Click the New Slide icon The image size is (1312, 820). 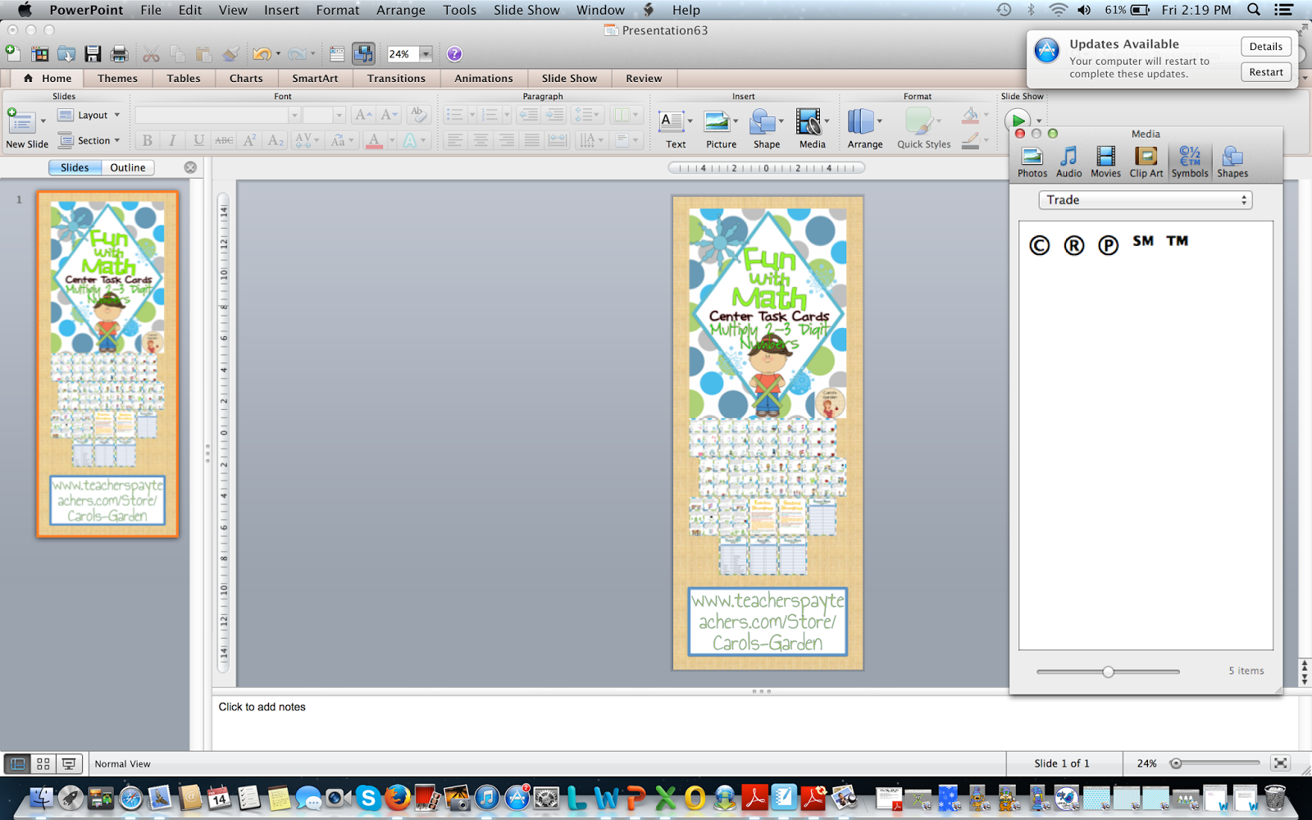pyautogui.click(x=22, y=123)
